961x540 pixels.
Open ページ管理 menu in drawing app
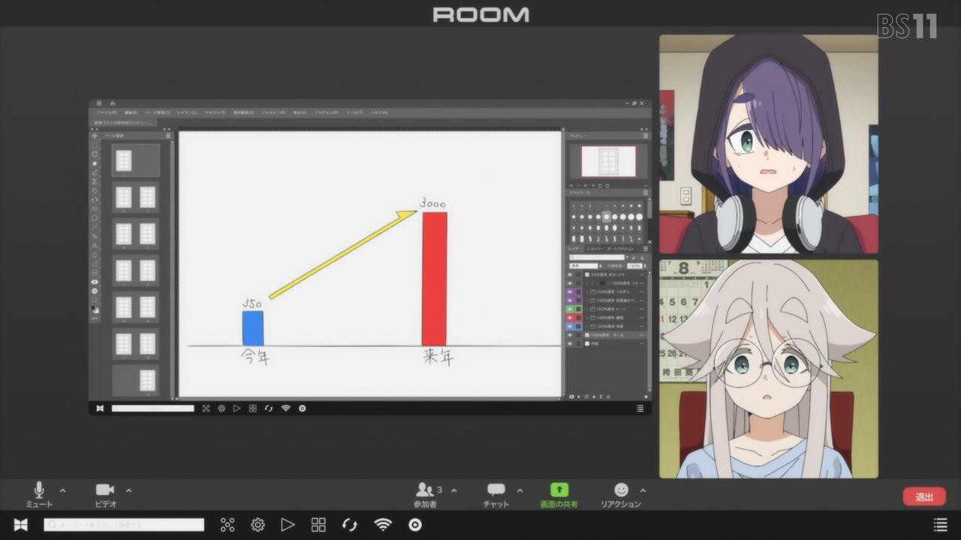click(158, 112)
